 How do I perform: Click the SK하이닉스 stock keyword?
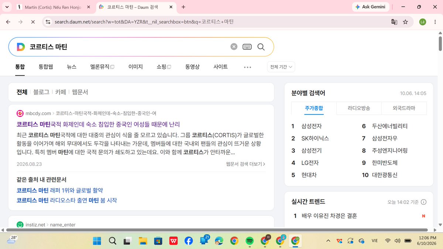point(315,138)
